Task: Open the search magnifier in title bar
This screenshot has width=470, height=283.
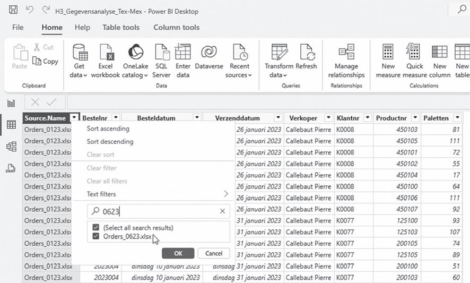Action: [462, 10]
